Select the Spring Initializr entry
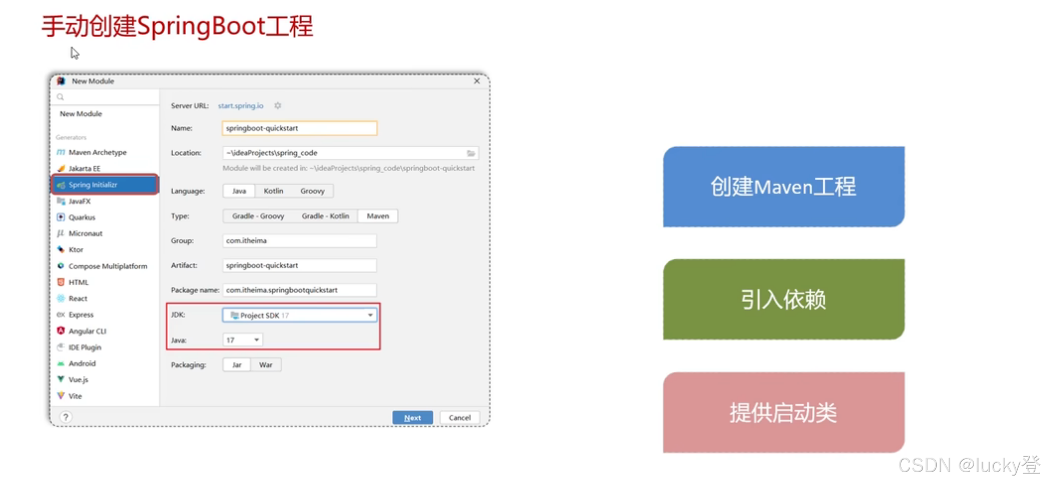Screen dimensions: 1043x483 [105, 184]
